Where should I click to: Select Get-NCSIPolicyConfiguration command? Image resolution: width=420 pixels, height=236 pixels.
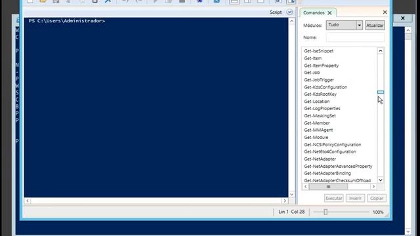pos(333,144)
